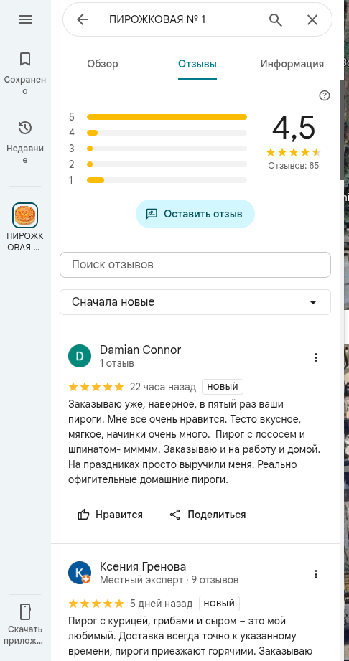Like Damian Connor's review with Нравится
The width and height of the screenshot is (349, 661).
pos(110,515)
